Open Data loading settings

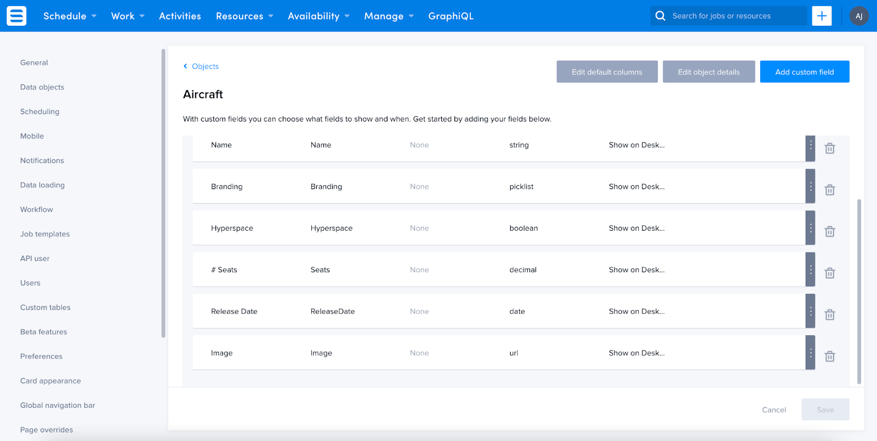pyautogui.click(x=42, y=185)
